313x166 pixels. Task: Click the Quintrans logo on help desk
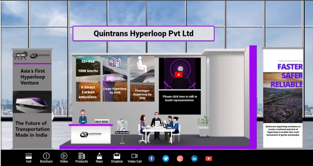coord(91,134)
